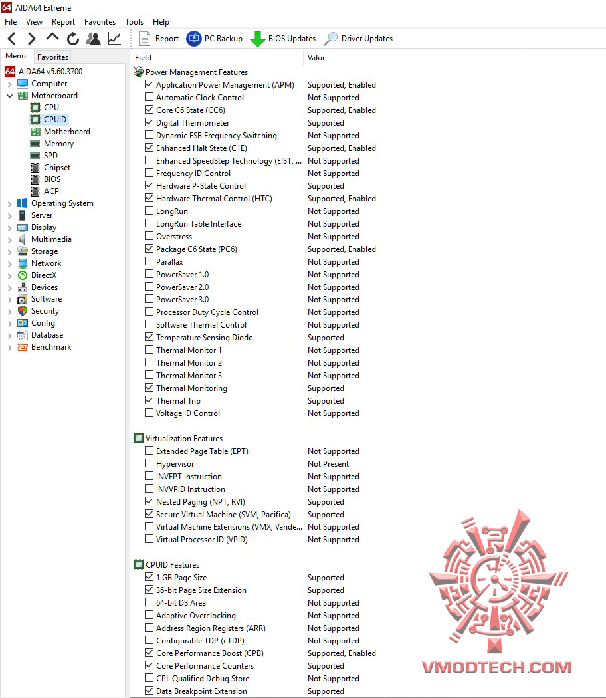Sort by the Field column header
The width and height of the screenshot is (606, 698).
[x=217, y=58]
